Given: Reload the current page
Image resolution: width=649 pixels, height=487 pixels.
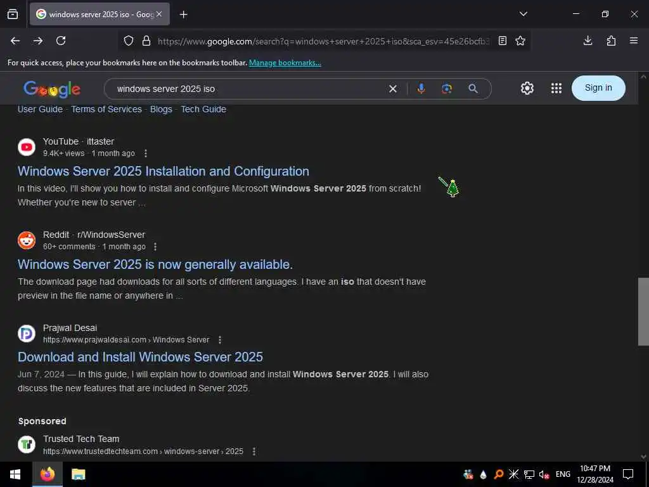Looking at the screenshot, I should (x=61, y=41).
